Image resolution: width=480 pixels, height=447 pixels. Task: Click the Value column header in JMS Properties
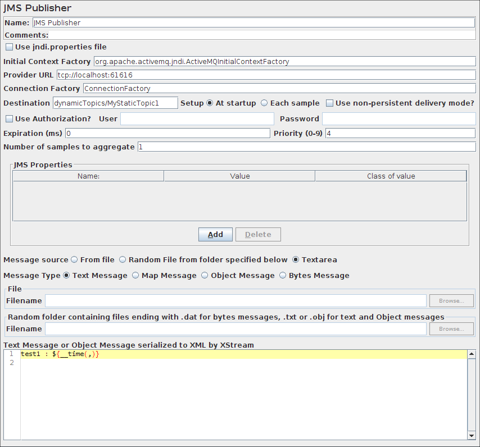tap(240, 176)
